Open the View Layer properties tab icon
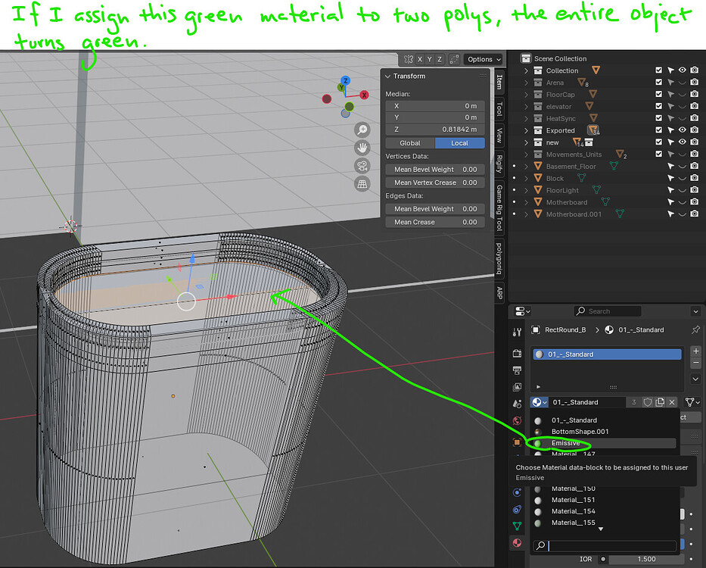706x568 pixels. (517, 387)
